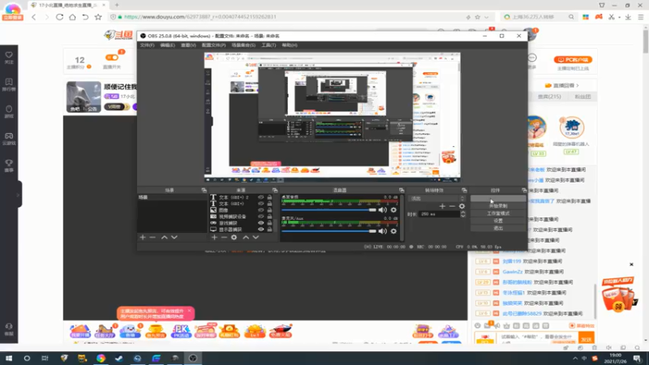Remove the scene transition with the minus icon
The height and width of the screenshot is (365, 649).
452,206
